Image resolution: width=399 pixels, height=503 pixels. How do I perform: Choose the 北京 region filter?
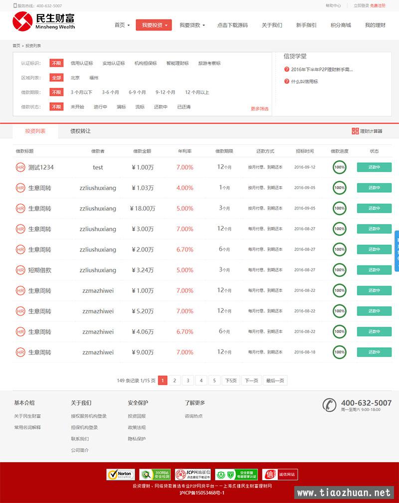point(75,78)
